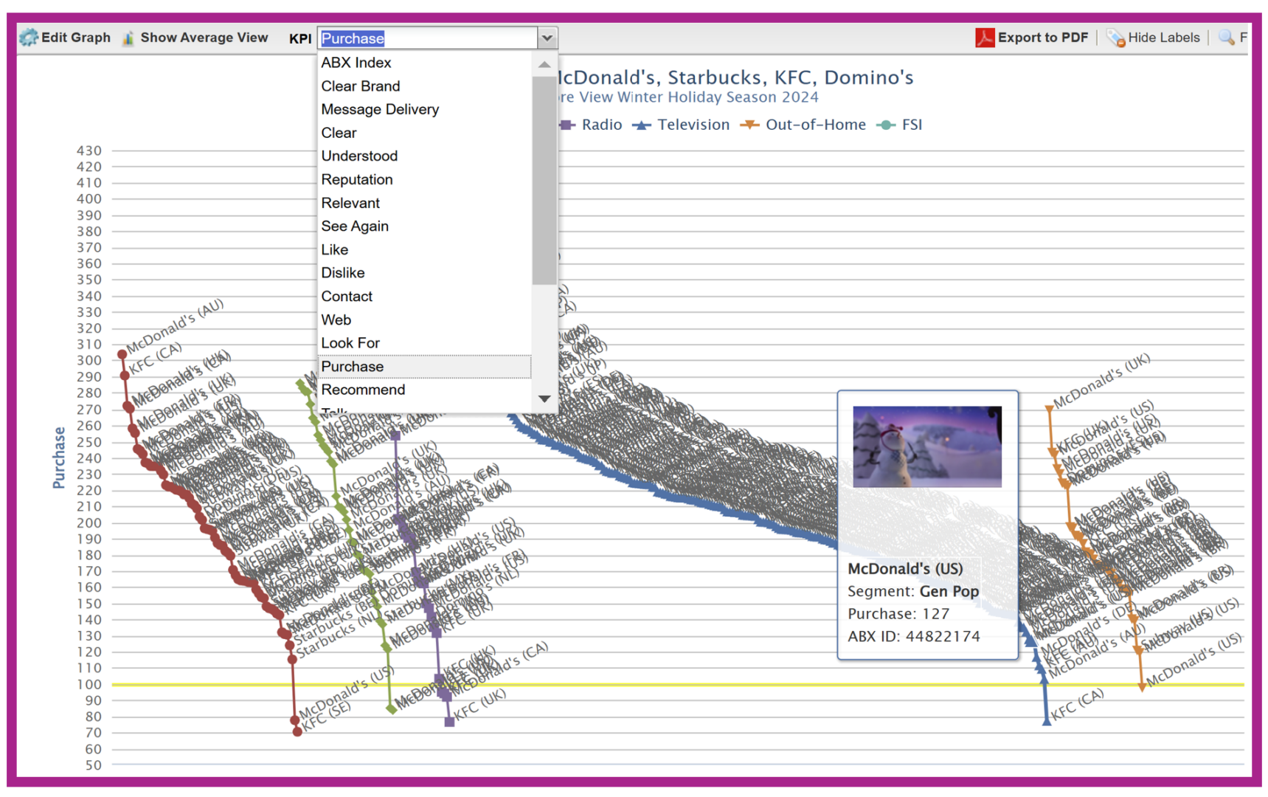Click the Export to PDF label
Screen dimensions: 1268x797
point(1042,38)
